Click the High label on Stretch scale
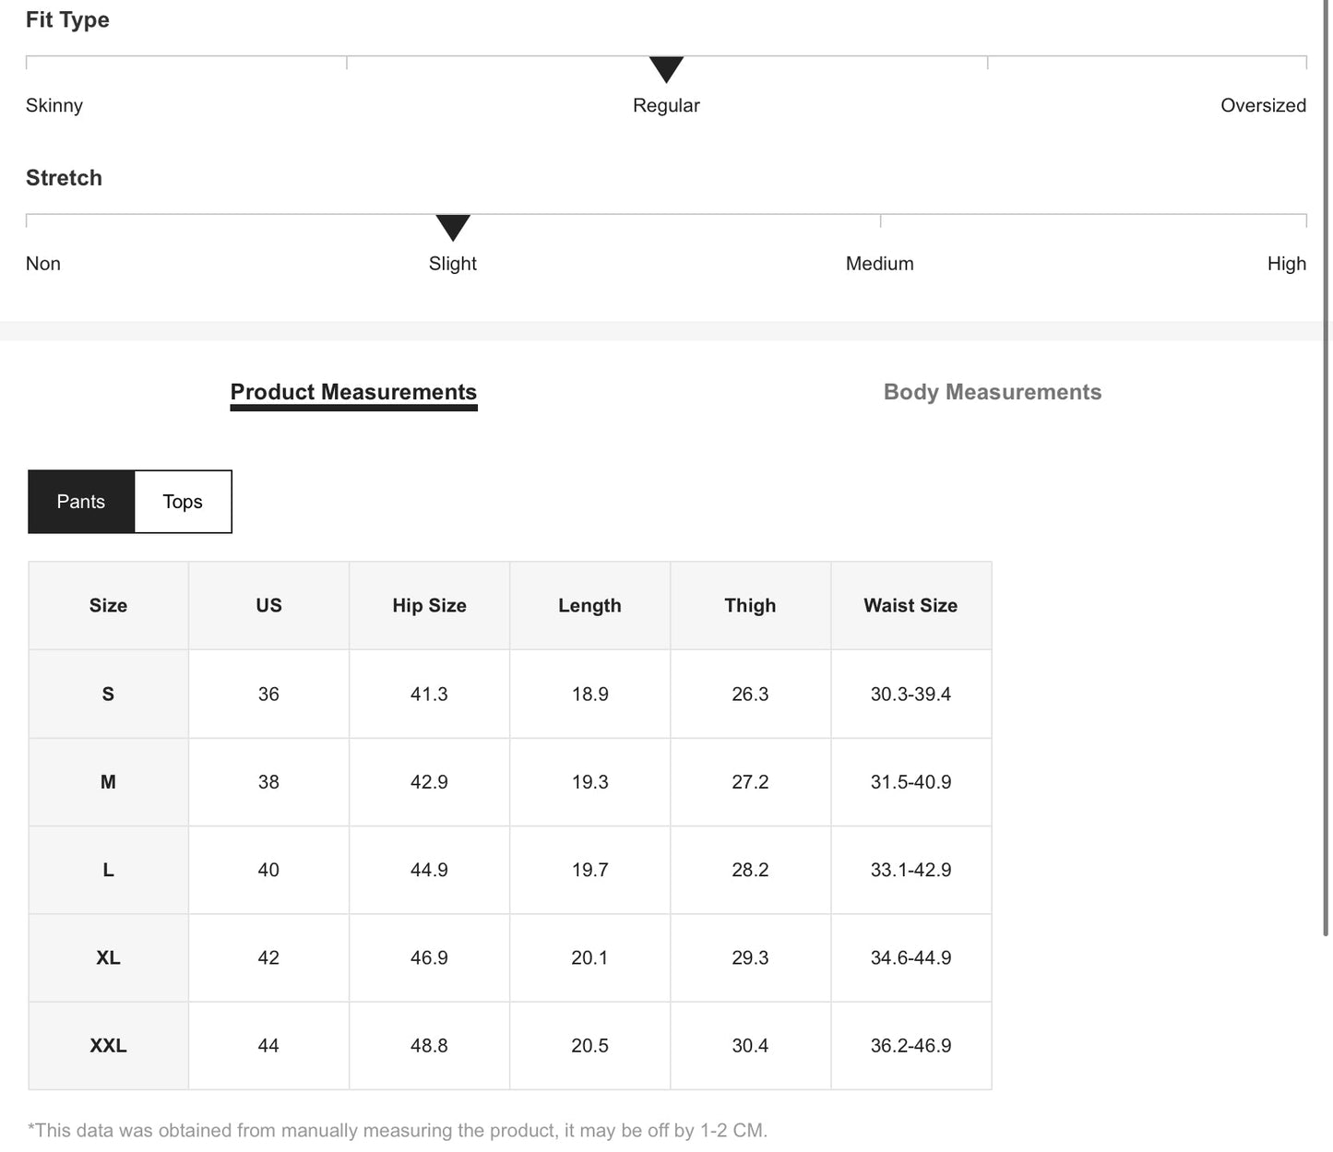Screen dimensions: 1333x1152 click(x=1286, y=264)
